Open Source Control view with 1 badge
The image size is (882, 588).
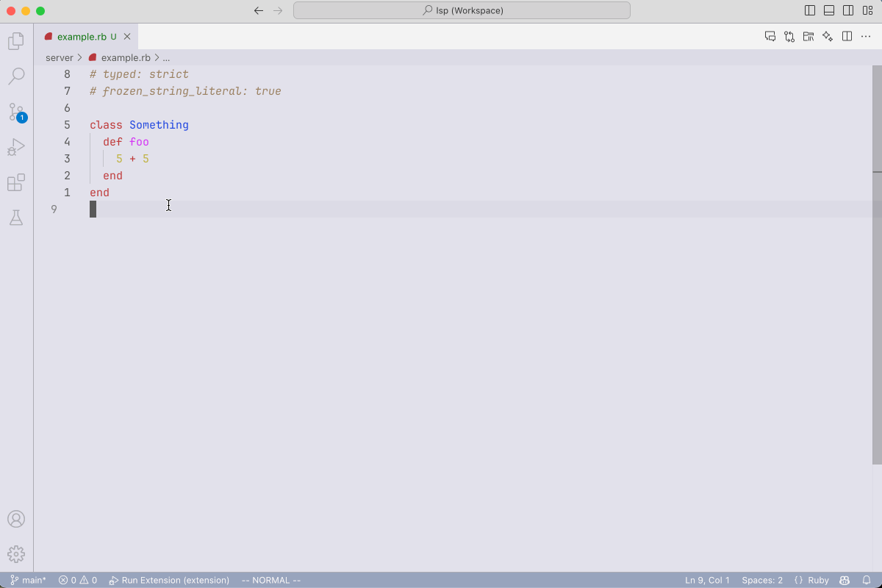(16, 112)
